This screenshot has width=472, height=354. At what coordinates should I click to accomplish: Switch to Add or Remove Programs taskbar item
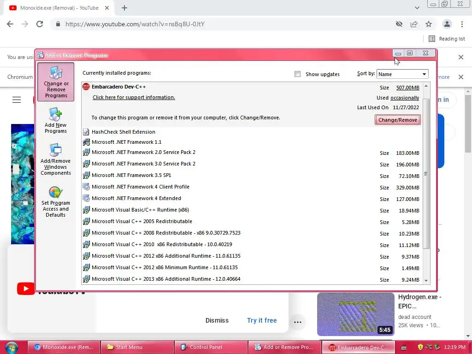[x=285, y=347]
